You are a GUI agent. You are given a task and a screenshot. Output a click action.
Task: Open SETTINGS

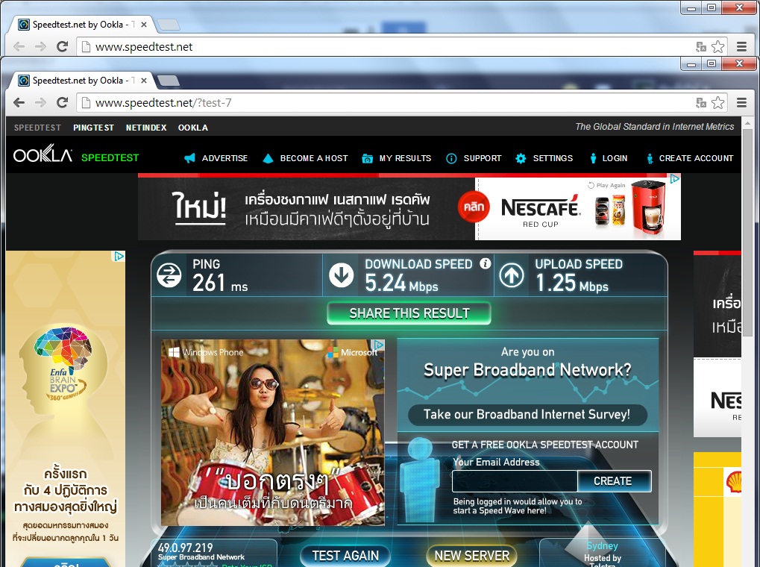(x=553, y=158)
